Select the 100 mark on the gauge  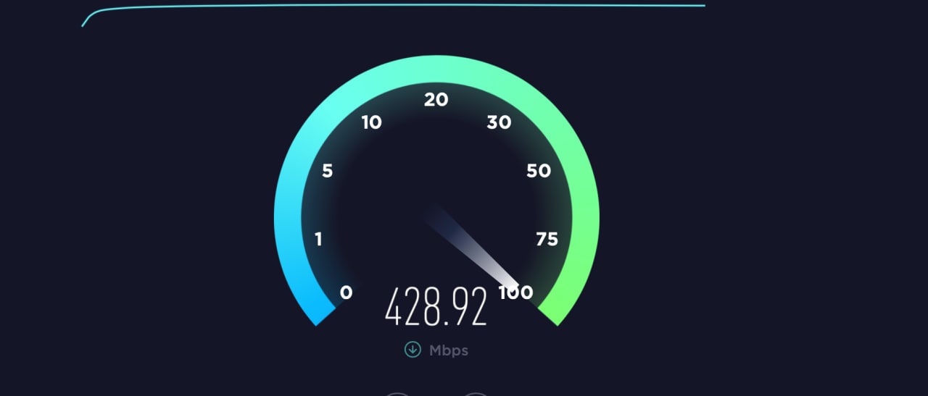tap(515, 292)
